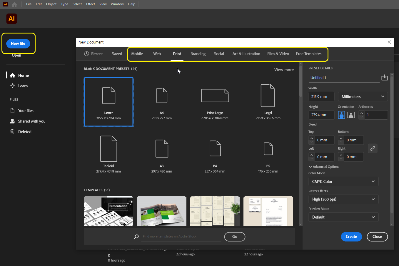The width and height of the screenshot is (399, 266).
Task: Click the Open button in sidebar
Action: [16, 55]
